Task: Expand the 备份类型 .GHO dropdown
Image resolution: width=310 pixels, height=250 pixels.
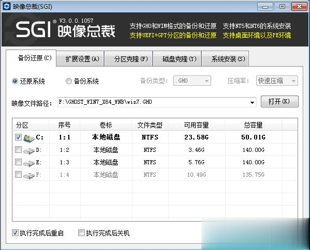Action: (192, 81)
